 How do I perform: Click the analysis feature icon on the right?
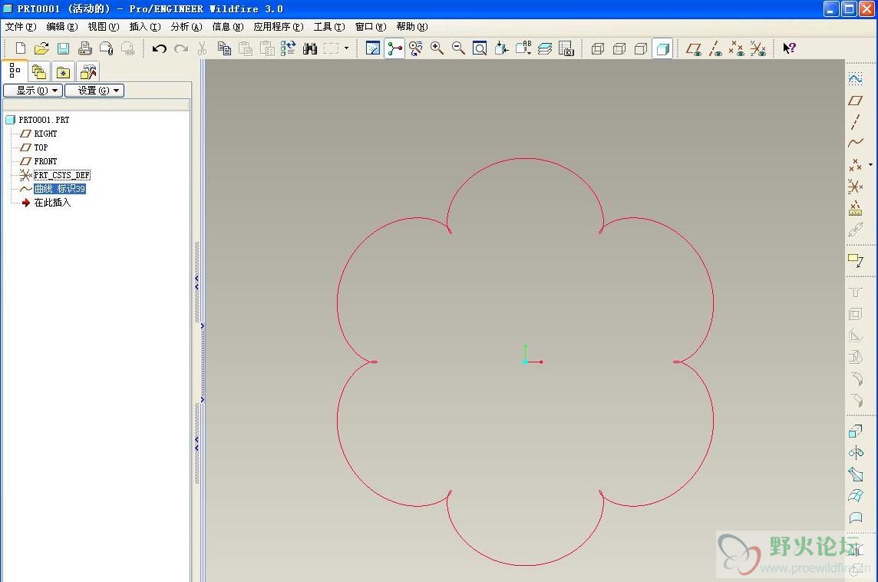pyautogui.click(x=855, y=208)
